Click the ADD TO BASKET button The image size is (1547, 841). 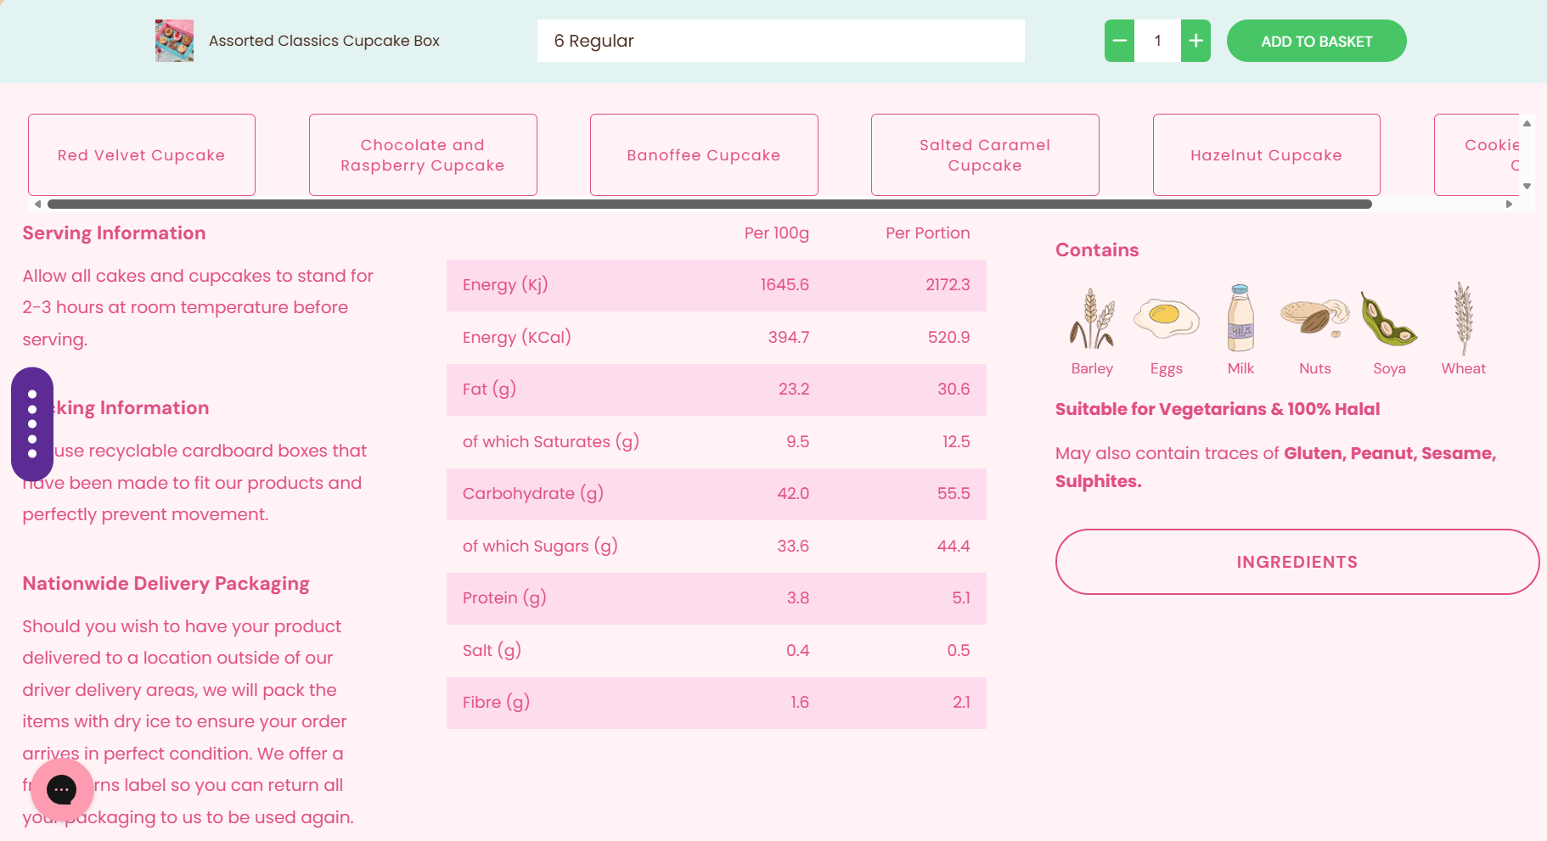(x=1316, y=41)
